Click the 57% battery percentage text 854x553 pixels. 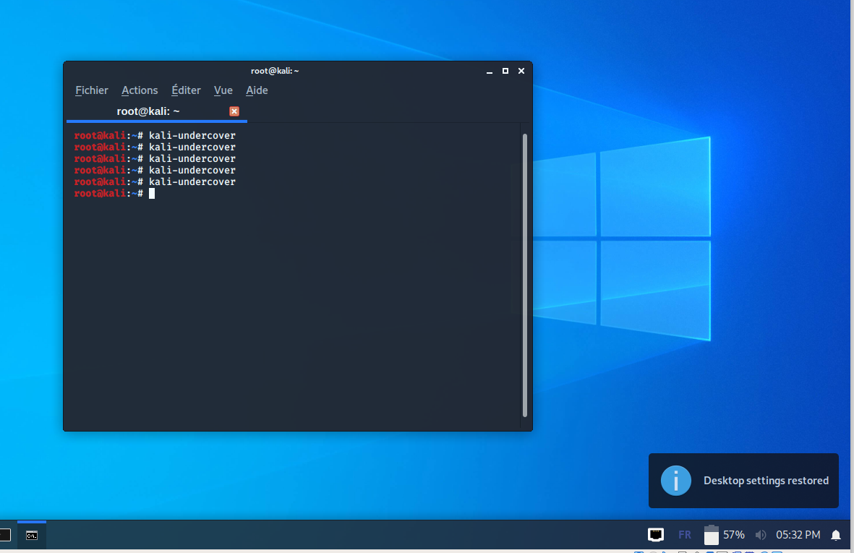734,535
